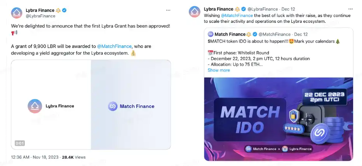Viewport: 362px width, 166px height.
Task: Open more options on left tweet
Action: 168,10
